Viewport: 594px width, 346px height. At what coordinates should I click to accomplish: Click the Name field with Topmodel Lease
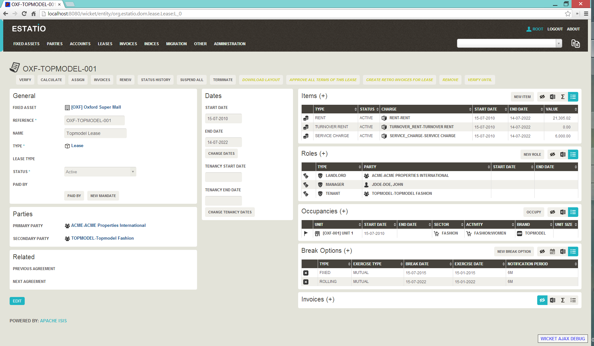point(95,133)
